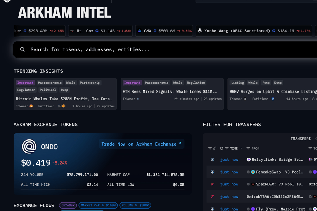Image resolution: width=317 pixels, height=211 pixels.
Task: Toggle the CEX+DEX exchange flows filter
Action: click(x=68, y=205)
